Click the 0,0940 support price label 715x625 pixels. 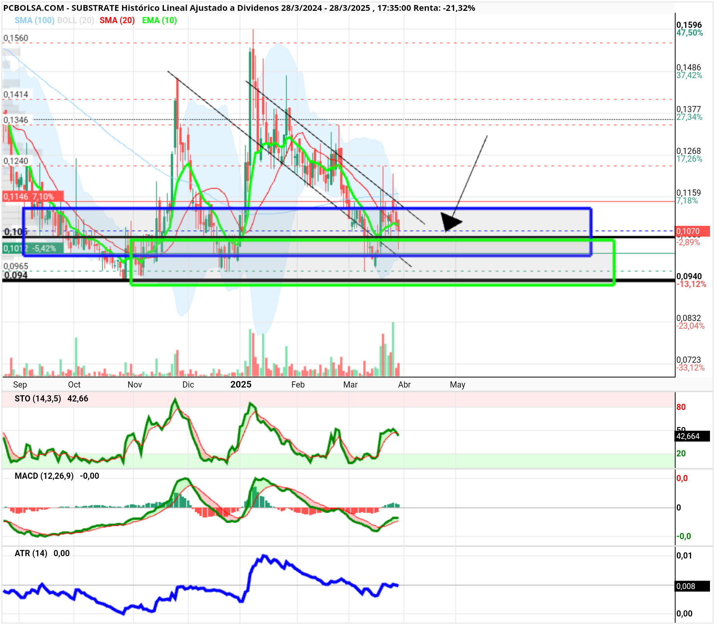[689, 277]
